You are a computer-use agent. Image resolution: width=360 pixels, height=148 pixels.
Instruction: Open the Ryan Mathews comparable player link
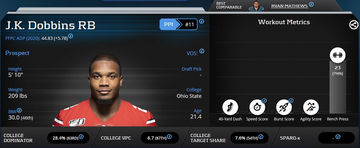289,6
